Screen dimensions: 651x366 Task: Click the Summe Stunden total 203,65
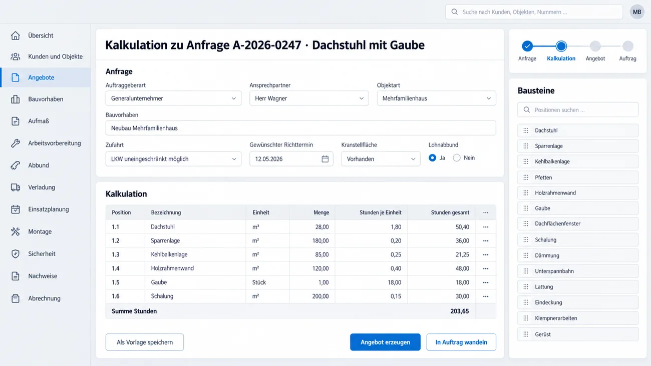(x=459, y=311)
